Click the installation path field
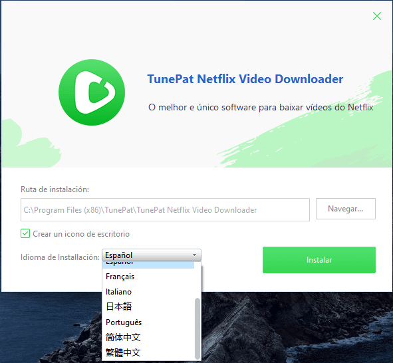The image size is (393, 363). (165, 209)
